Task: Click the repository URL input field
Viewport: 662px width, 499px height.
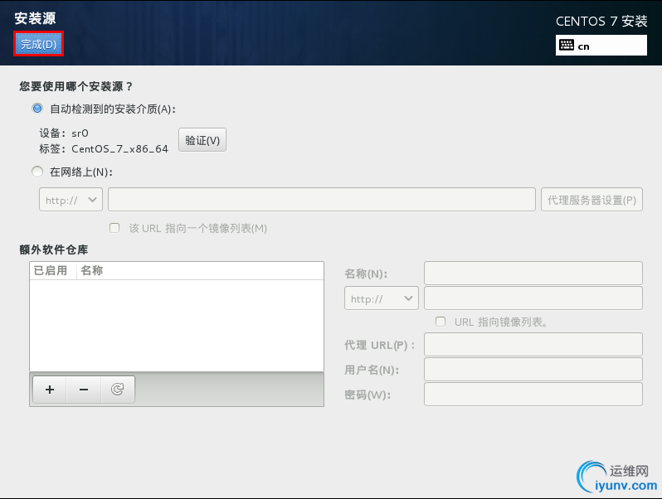Action: [x=533, y=298]
